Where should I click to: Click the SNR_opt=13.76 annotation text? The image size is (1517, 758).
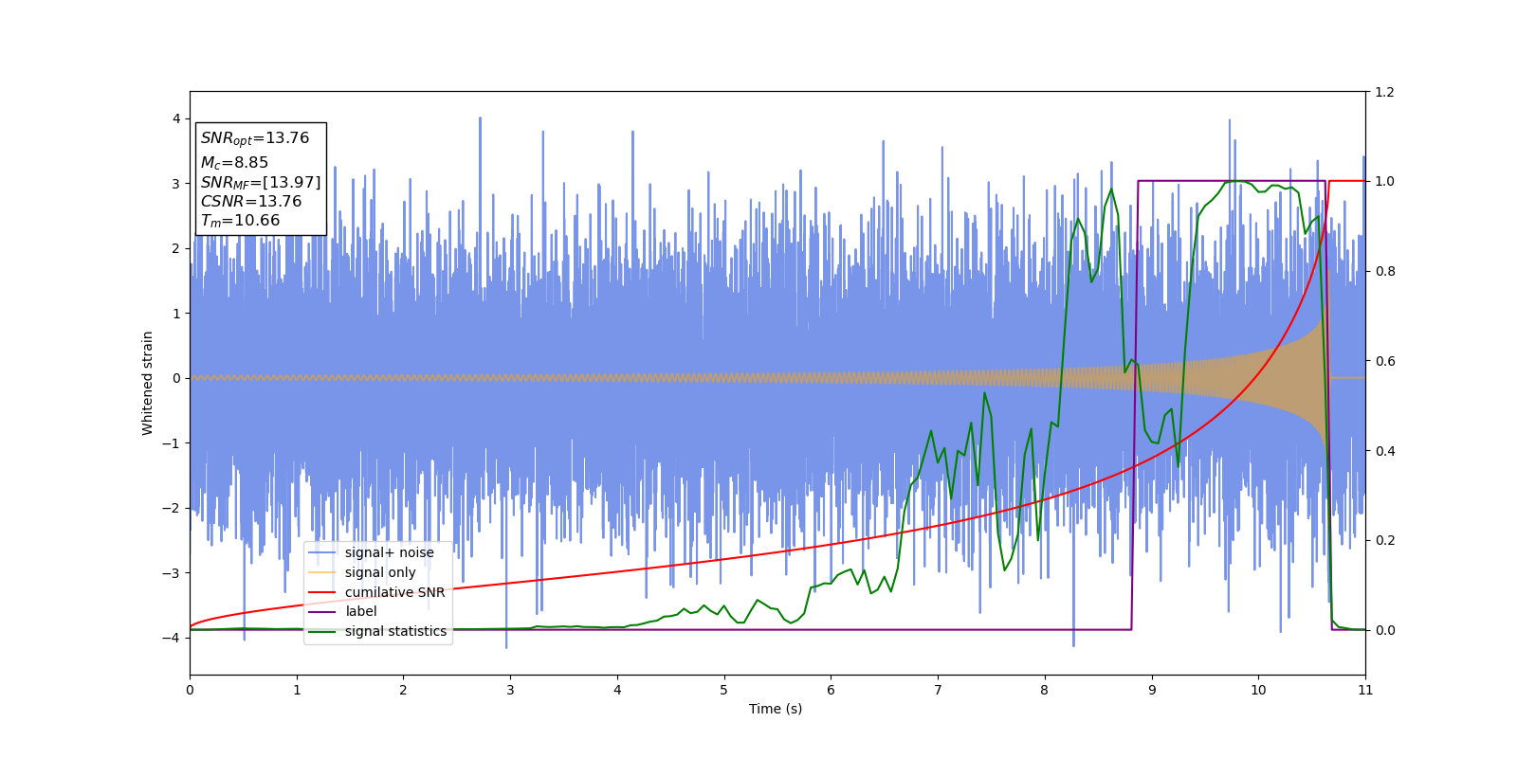tap(255, 138)
